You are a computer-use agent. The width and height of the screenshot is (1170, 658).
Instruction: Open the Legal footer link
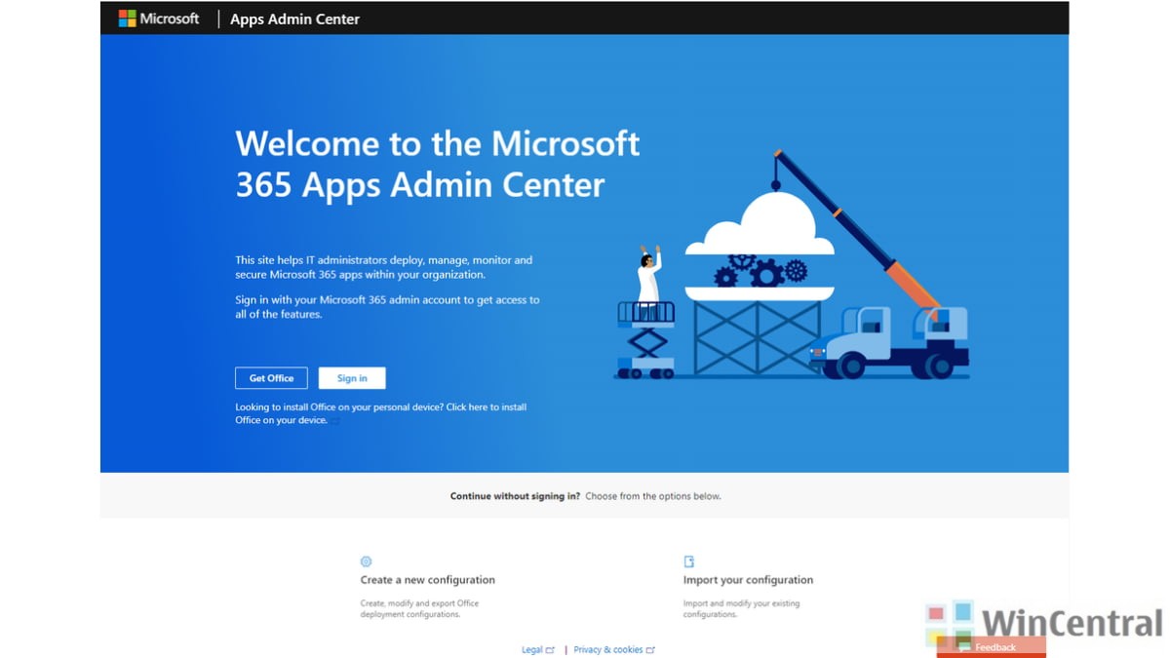coord(532,650)
